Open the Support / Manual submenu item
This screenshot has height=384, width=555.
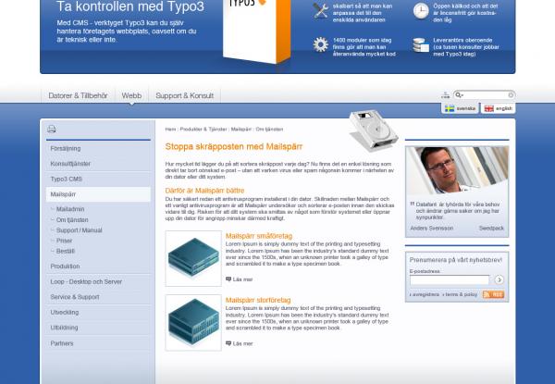79,230
